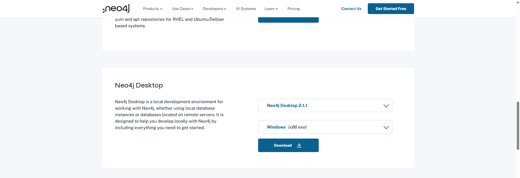
Task: Expand the Neo4j Desktop 2.1.1 version dropdown
Action: pos(325,105)
